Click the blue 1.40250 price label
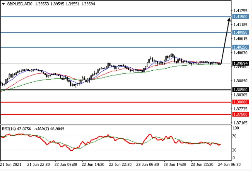Image resolution: width=252 pixels, height=171 pixels. coord(240,47)
